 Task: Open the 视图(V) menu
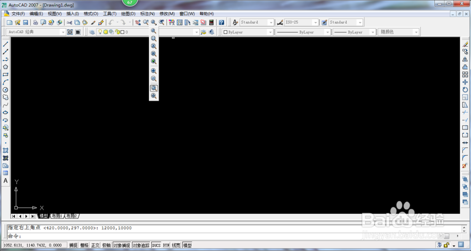pos(55,14)
